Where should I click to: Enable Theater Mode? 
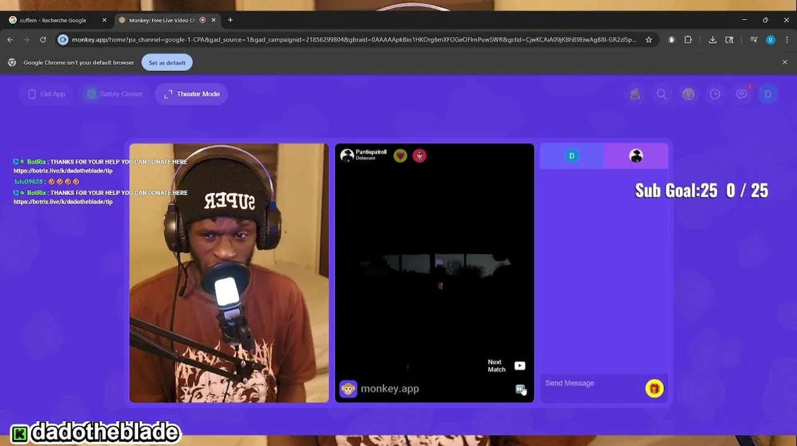tap(192, 94)
